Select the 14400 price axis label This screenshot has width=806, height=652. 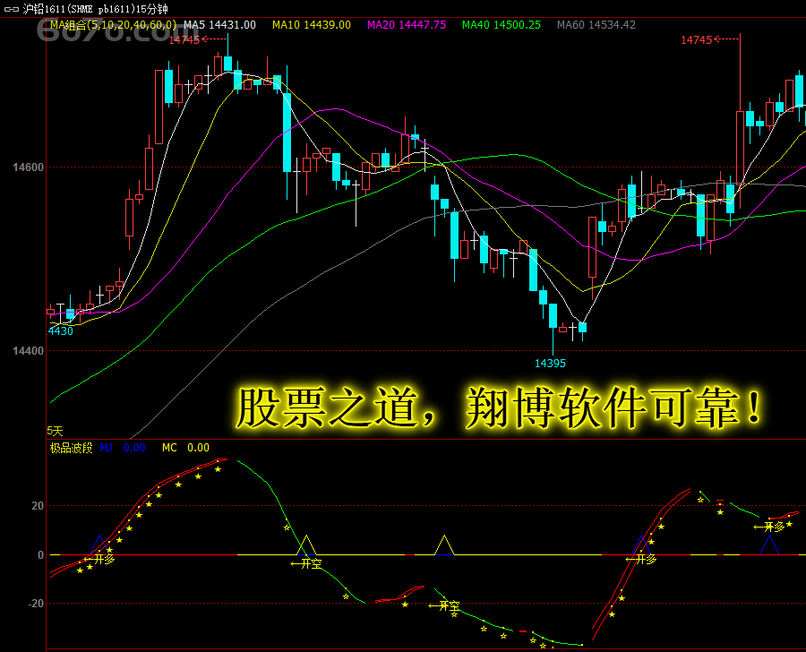(29, 351)
